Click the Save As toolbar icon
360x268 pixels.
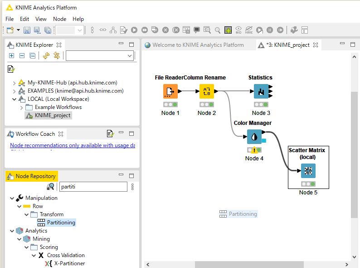37,30
